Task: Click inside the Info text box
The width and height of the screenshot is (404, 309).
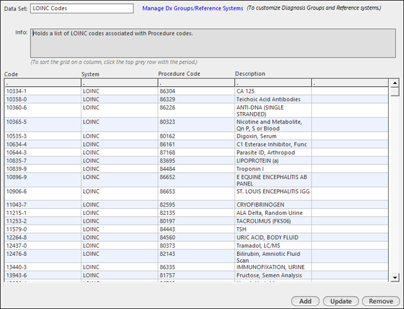Action: [x=213, y=43]
